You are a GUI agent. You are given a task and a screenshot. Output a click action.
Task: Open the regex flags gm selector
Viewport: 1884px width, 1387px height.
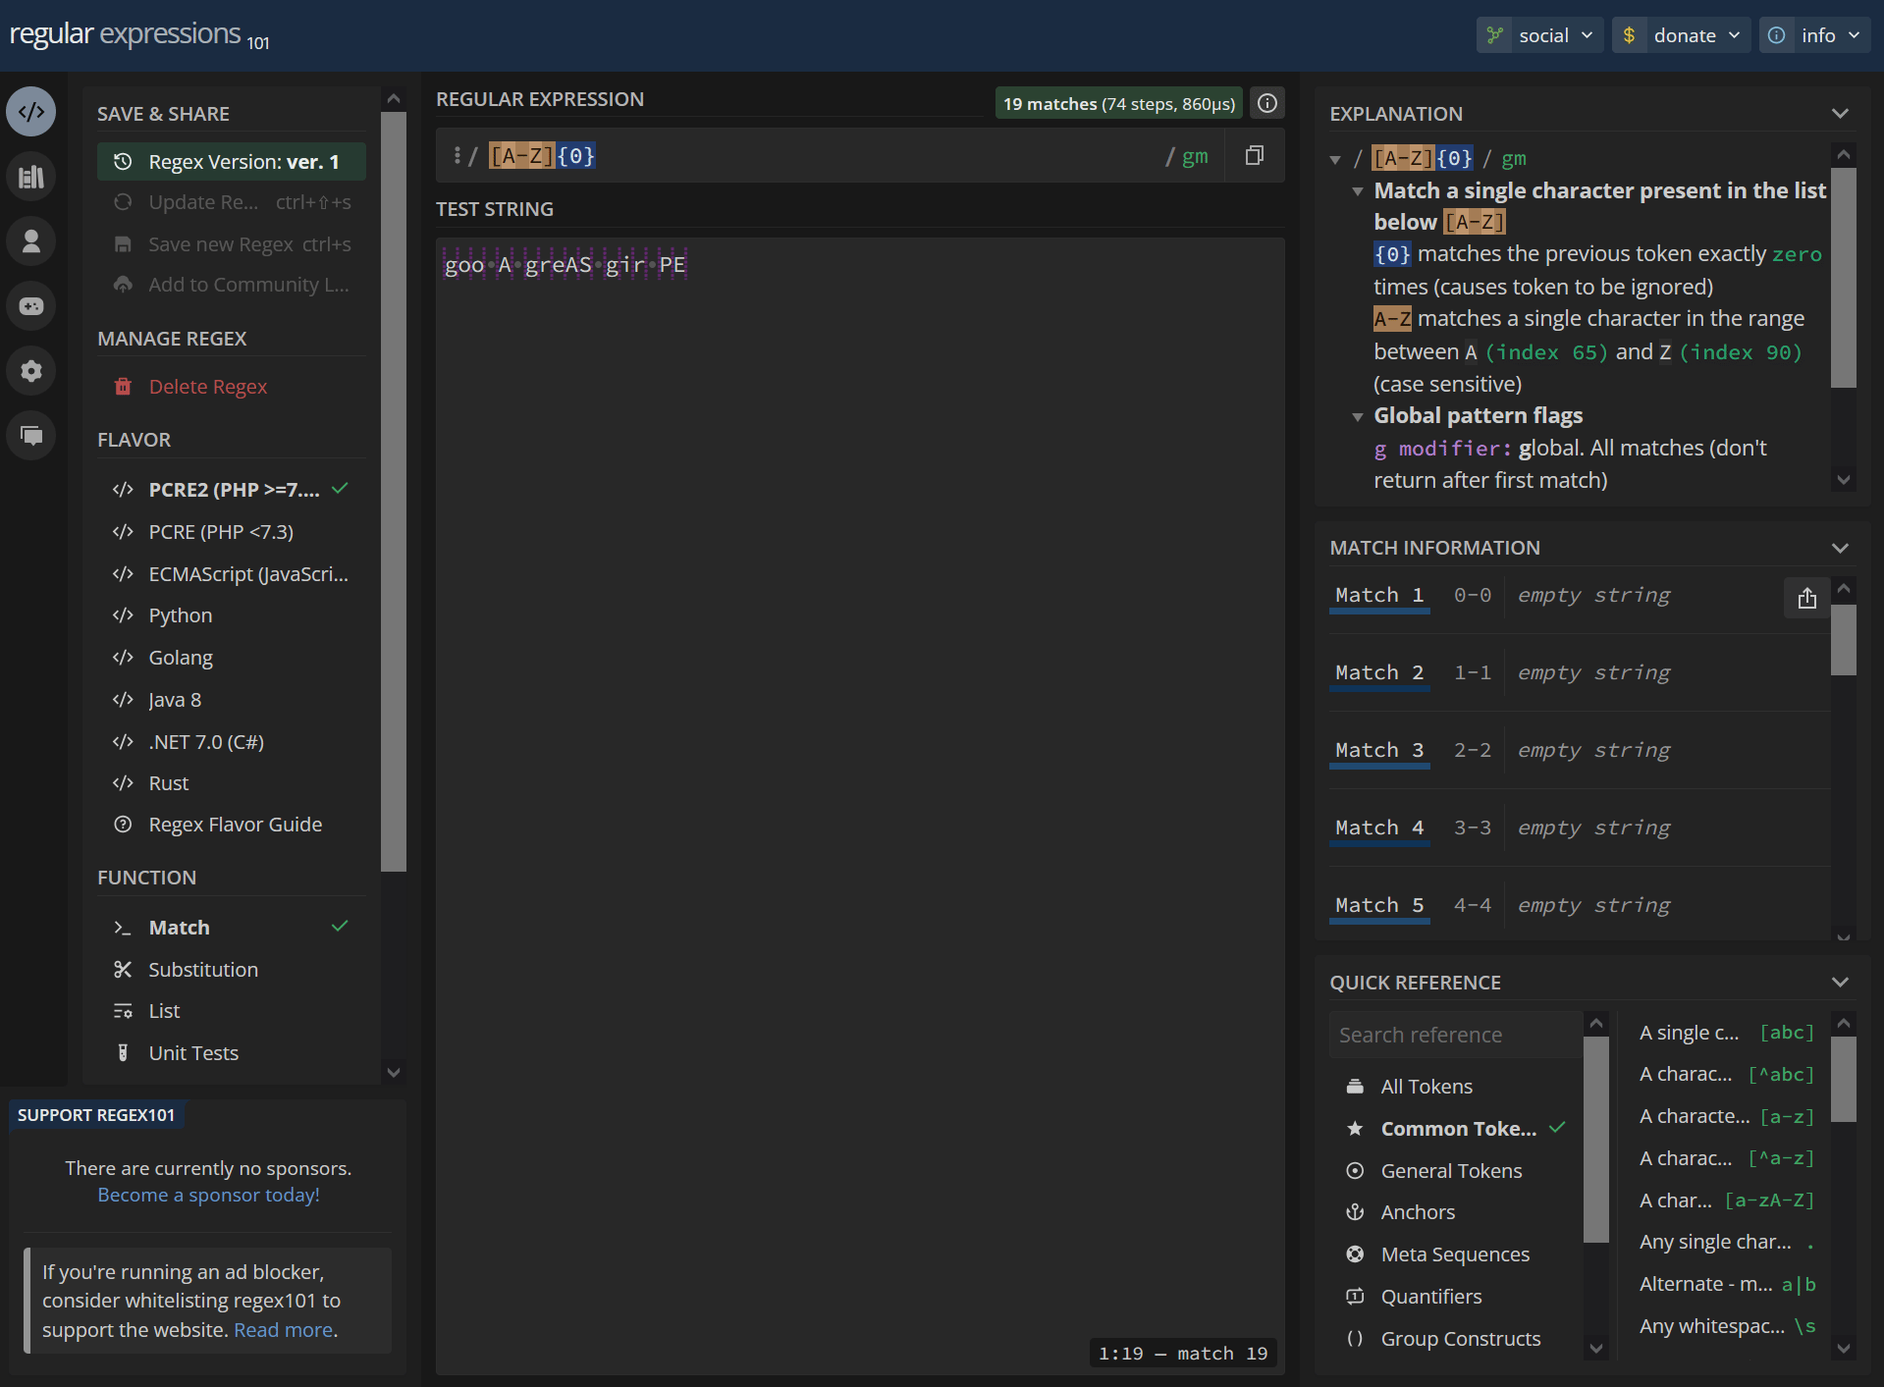1194,156
